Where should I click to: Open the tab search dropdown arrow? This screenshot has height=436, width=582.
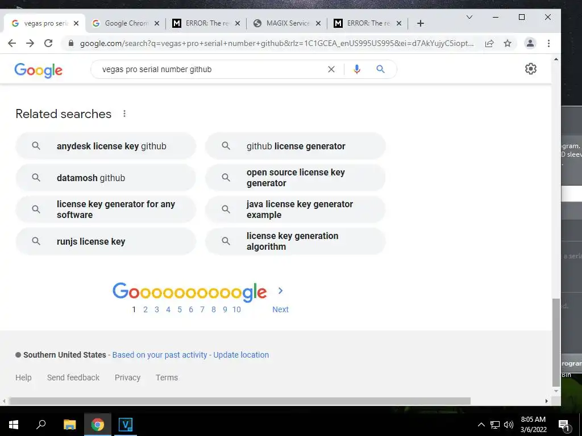point(469,17)
